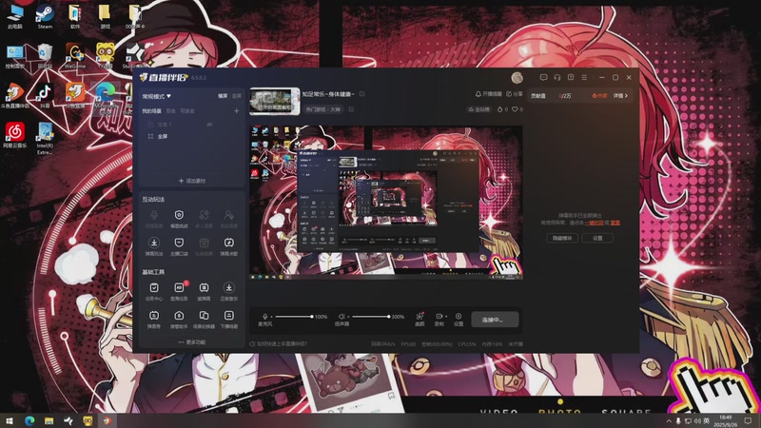Image resolution: width=761 pixels, height=428 pixels.
Task: Edit the stream title pencil icon
Action: (x=362, y=93)
